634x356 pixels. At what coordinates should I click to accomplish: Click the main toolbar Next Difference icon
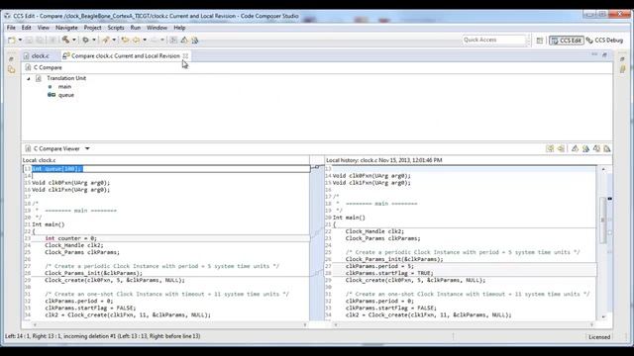pos(184,40)
